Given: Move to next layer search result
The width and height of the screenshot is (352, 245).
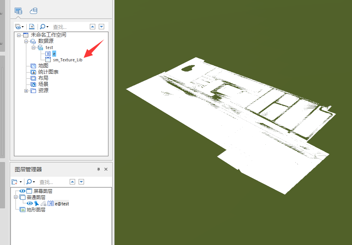Looking at the screenshot, I should [81, 182].
